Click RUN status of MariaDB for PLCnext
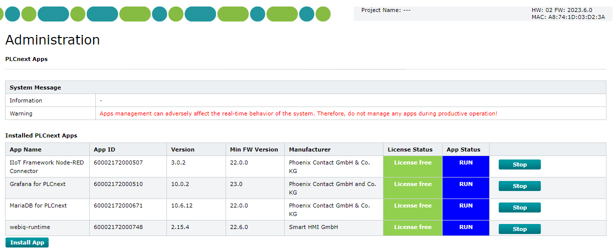Screen dimensions: 613x251 point(466,209)
